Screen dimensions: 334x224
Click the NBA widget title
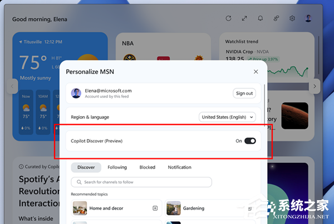pyautogui.click(x=128, y=43)
